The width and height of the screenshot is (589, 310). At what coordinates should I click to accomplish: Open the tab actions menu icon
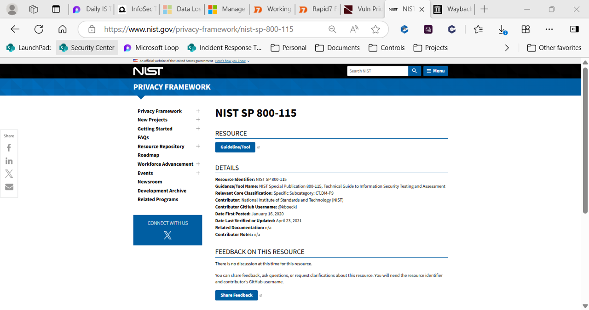click(x=56, y=9)
